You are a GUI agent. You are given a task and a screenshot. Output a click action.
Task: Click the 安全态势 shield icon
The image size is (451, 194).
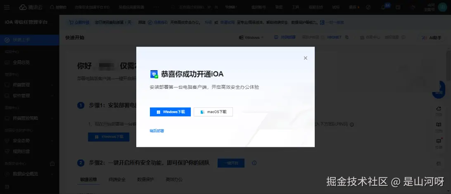7,141
